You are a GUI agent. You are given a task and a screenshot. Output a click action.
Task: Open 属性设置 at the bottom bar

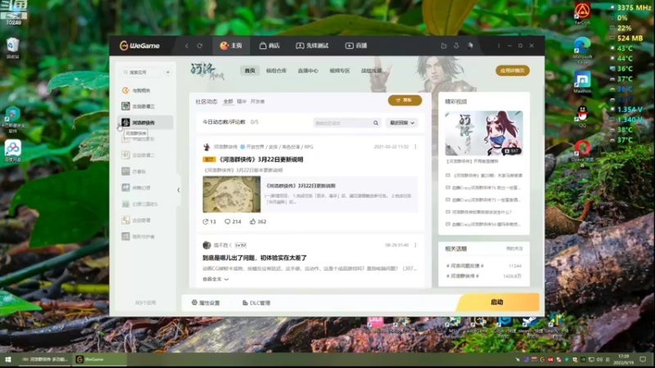coord(206,303)
